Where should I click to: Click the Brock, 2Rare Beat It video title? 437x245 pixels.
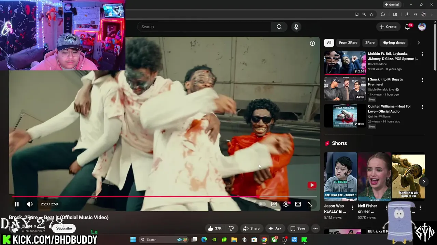(x=59, y=217)
